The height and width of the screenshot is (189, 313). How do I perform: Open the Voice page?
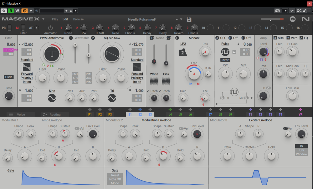pyautogui.click(x=21, y=114)
